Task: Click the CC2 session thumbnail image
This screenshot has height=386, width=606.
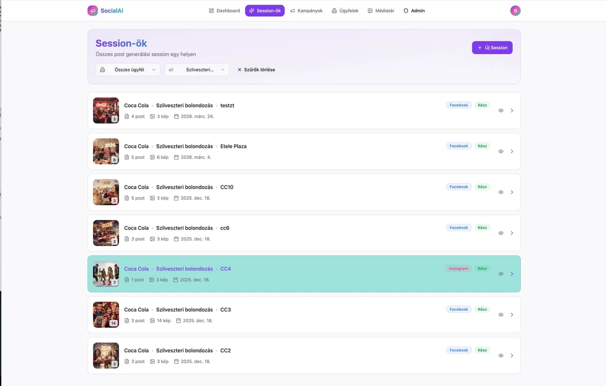Action: click(x=106, y=356)
